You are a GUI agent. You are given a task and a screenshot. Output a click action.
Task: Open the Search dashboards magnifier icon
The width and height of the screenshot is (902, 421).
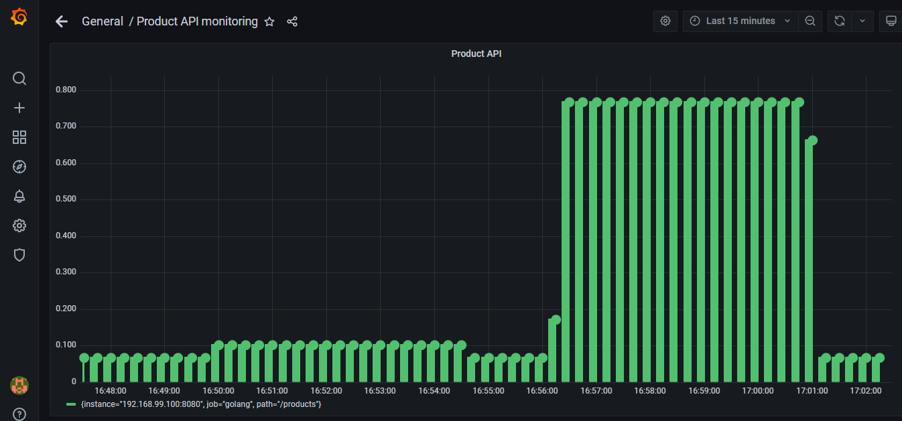click(x=19, y=79)
